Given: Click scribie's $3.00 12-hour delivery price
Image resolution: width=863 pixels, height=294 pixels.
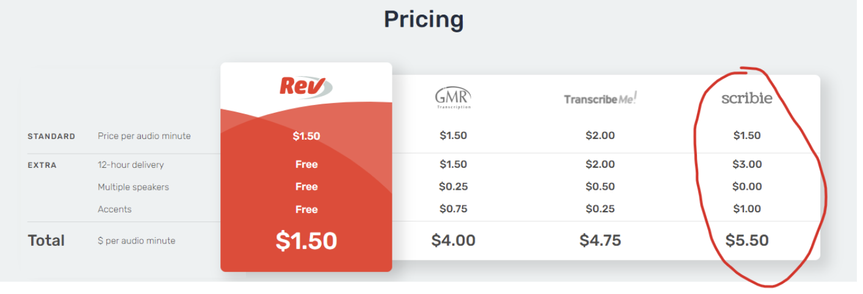Looking at the screenshot, I should click(x=747, y=164).
